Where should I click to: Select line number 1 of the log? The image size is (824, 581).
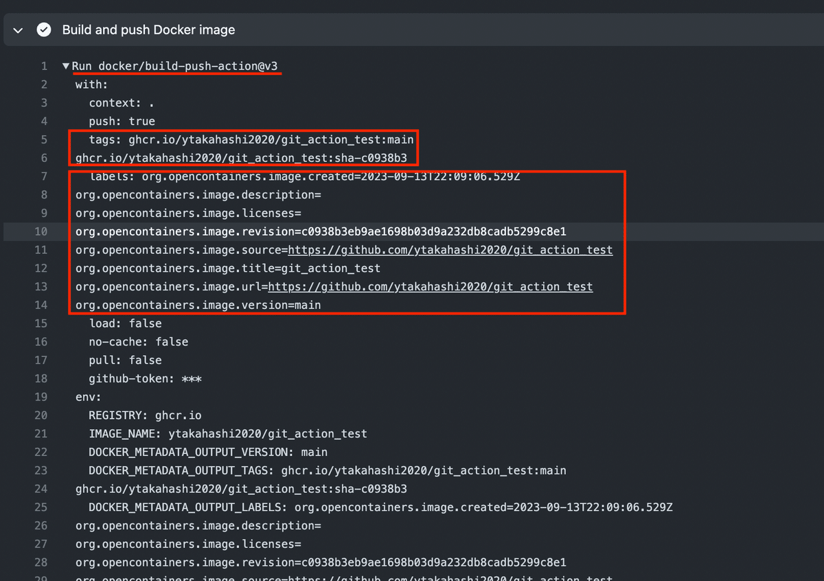click(44, 65)
